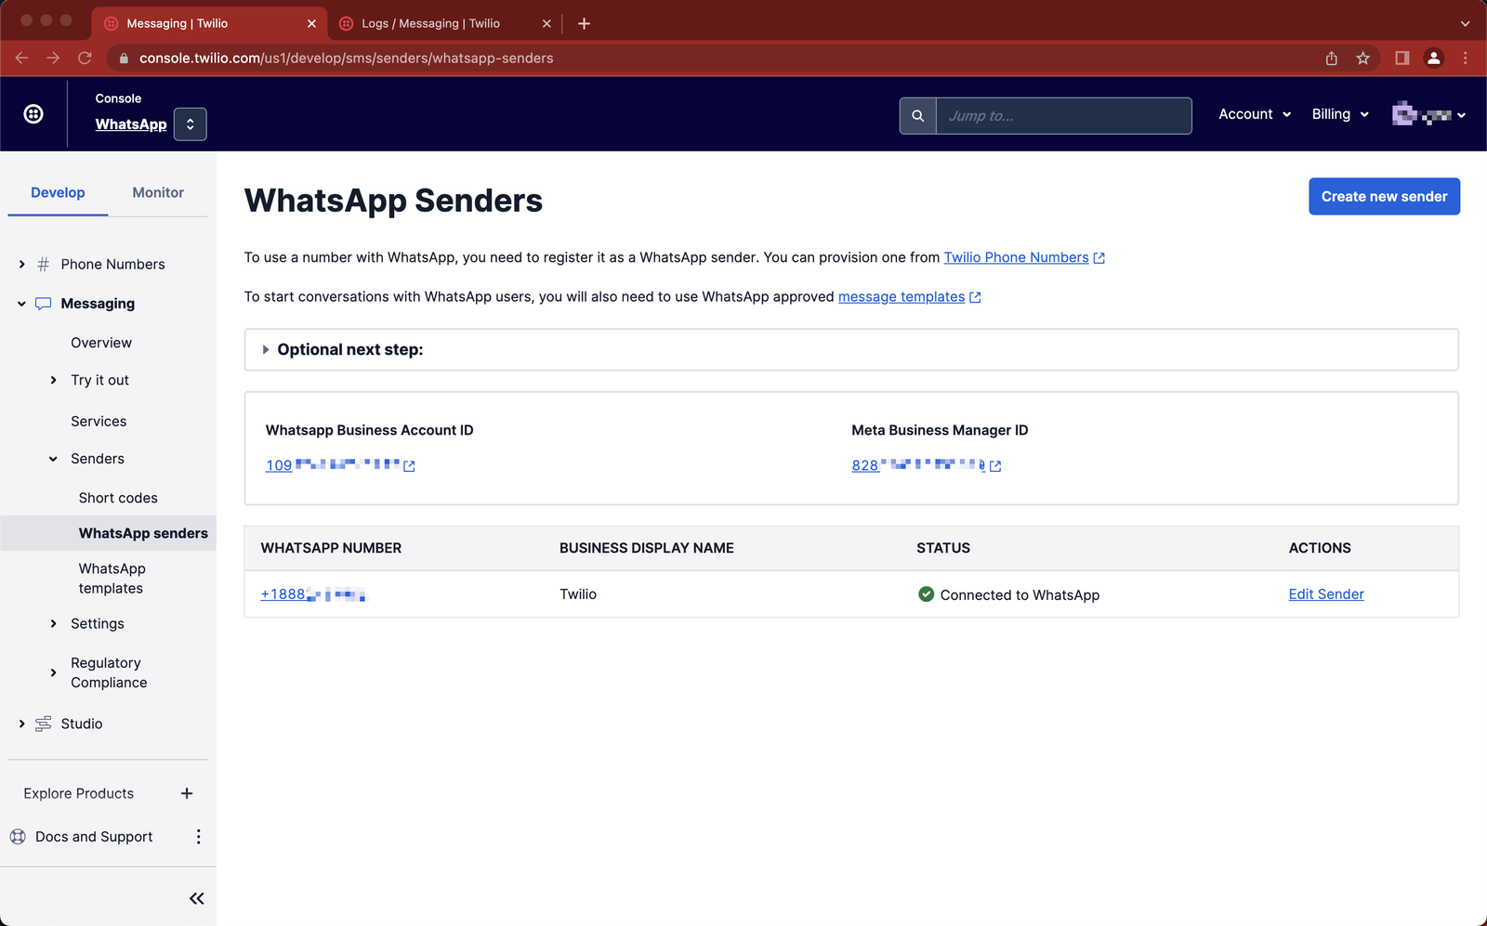Viewport: 1487px width, 926px height.
Task: Click the Messaging chat bubble icon
Action: 43,303
